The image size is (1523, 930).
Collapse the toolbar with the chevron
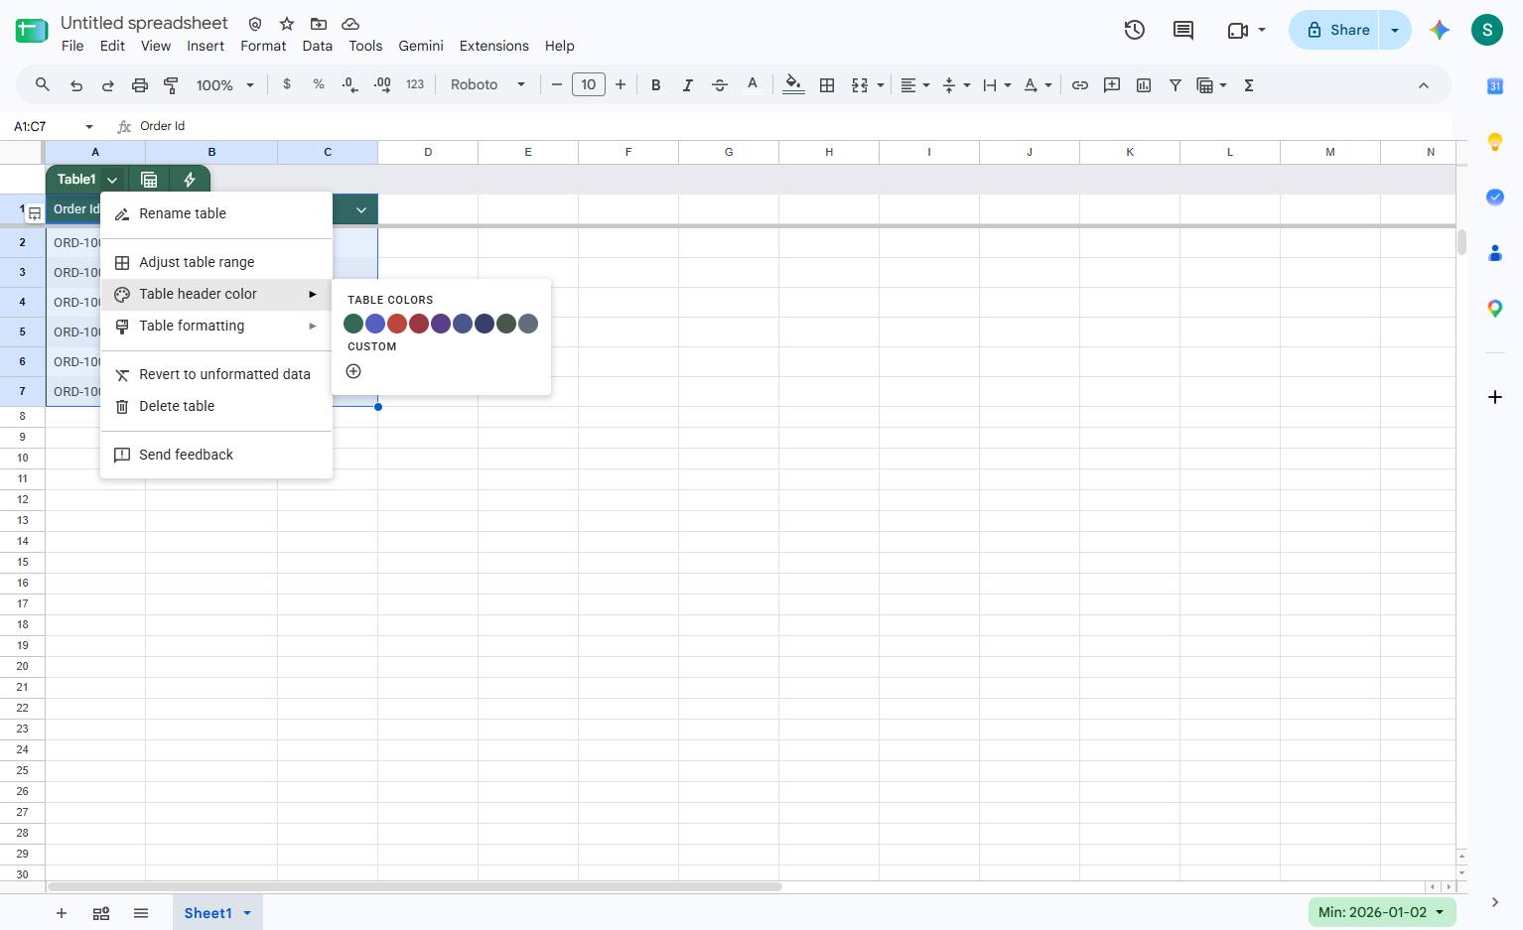click(1424, 85)
